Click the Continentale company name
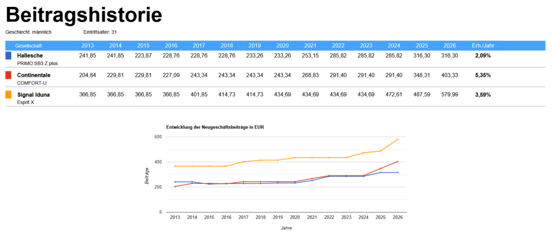The width and height of the screenshot is (552, 234). [x=34, y=75]
